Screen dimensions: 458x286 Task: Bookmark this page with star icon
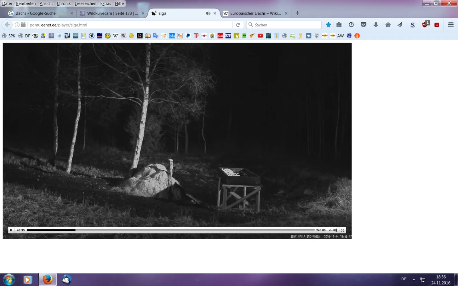point(328,25)
